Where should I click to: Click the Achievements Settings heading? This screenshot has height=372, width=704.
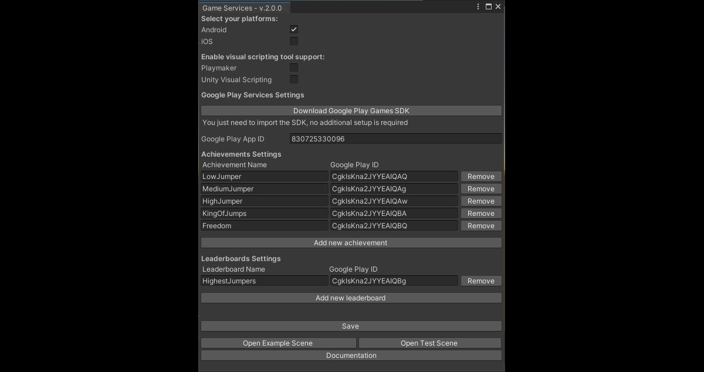point(241,154)
